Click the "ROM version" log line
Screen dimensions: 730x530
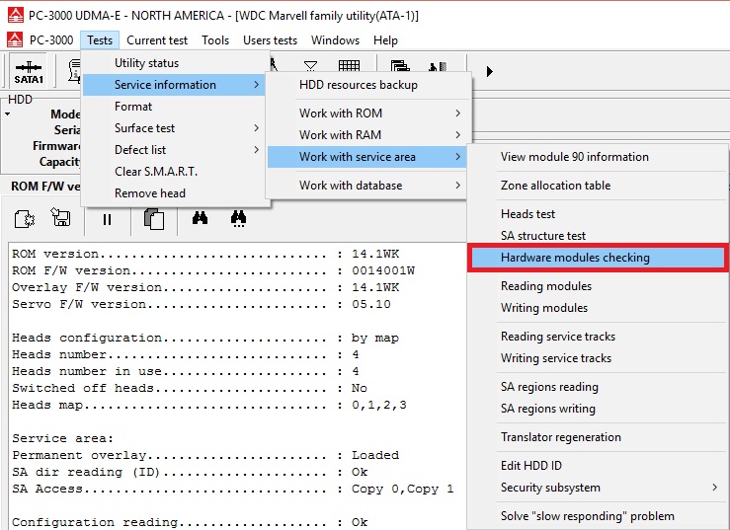[x=205, y=254]
